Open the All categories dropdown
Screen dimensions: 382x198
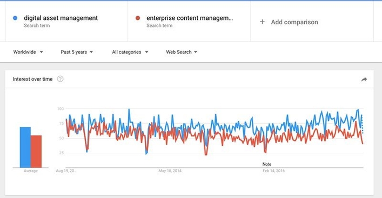pos(130,52)
